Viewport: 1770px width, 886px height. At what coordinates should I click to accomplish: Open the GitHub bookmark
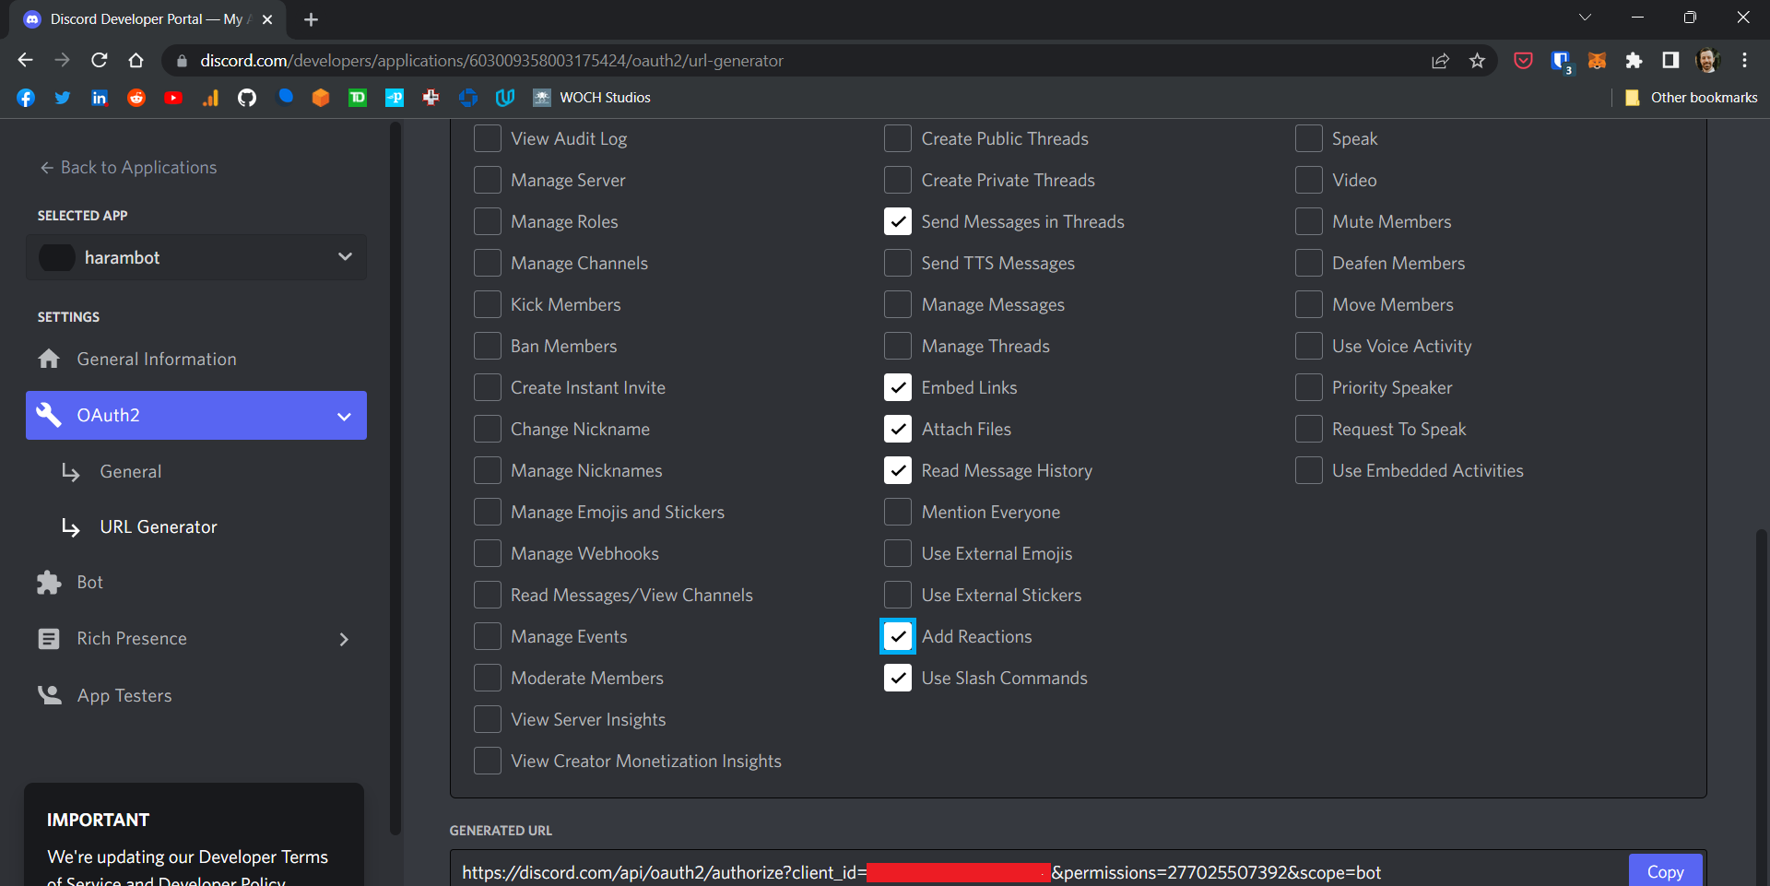[247, 98]
